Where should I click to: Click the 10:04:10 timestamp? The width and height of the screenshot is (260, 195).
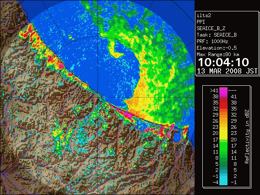tap(223, 62)
